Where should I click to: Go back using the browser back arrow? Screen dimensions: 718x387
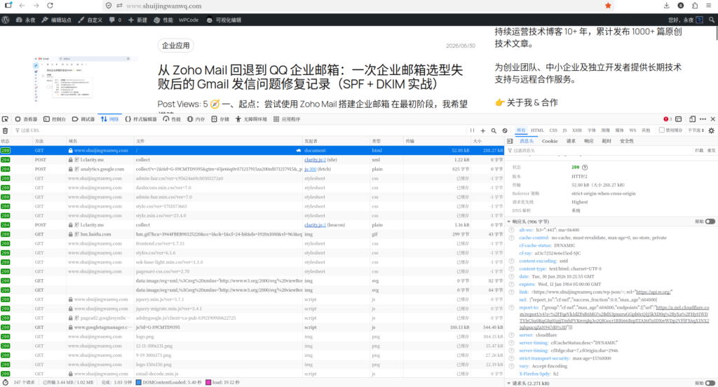[22, 6]
